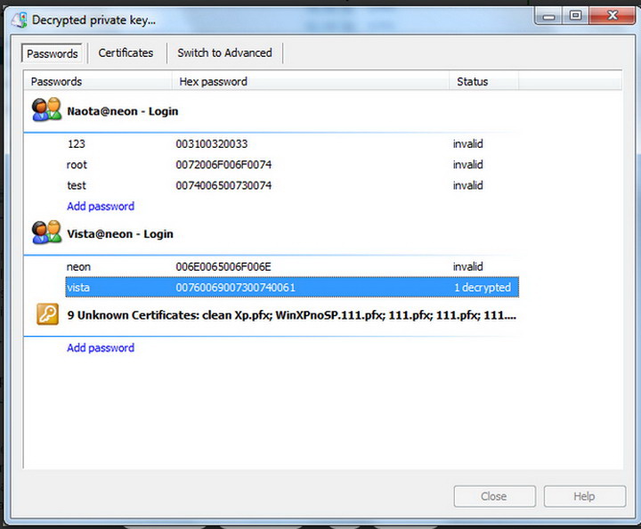The height and width of the screenshot is (529, 641).
Task: Click Add password under Naota@neon
Action: pos(101,206)
